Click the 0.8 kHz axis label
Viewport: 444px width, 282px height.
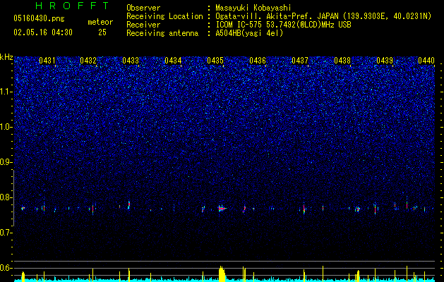(x=6, y=197)
